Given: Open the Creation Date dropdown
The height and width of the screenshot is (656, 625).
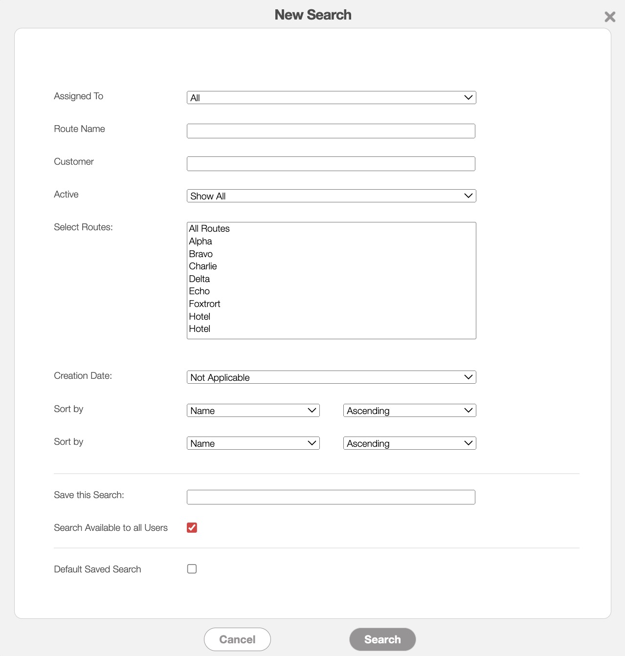Looking at the screenshot, I should 331,377.
